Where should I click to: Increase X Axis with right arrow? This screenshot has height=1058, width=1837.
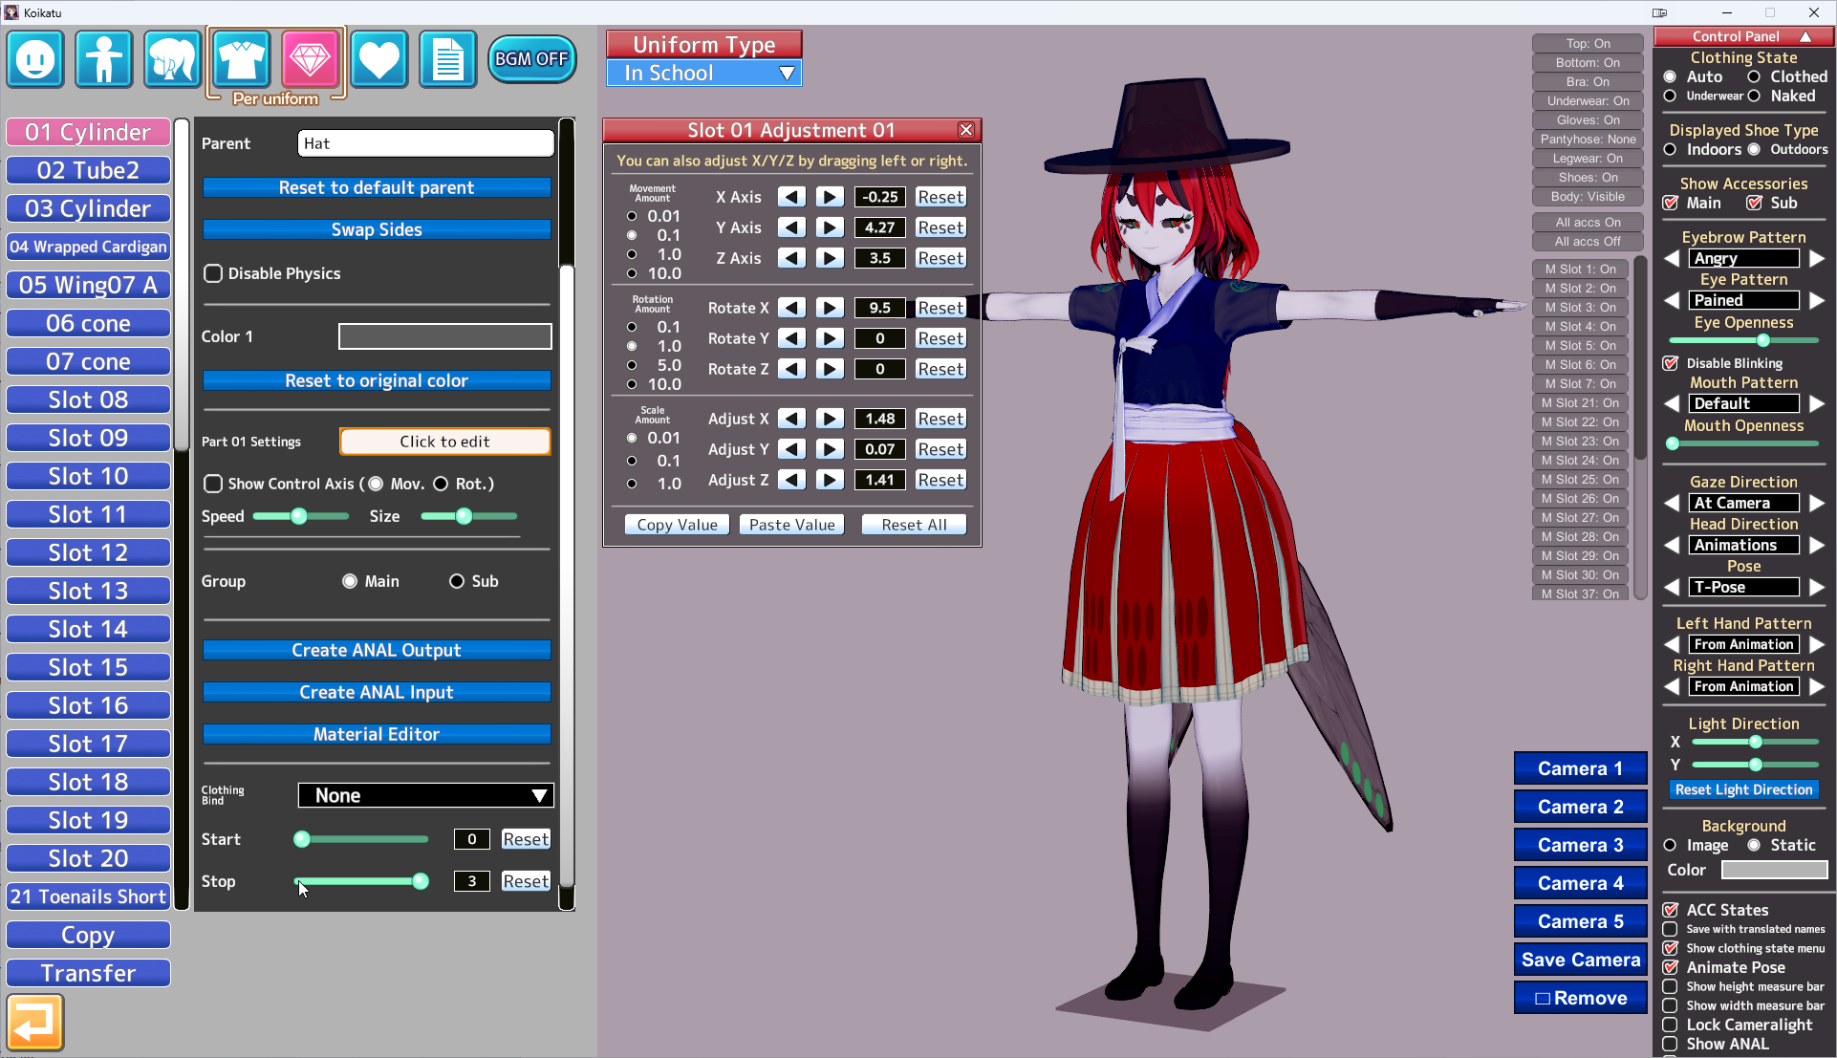830,197
